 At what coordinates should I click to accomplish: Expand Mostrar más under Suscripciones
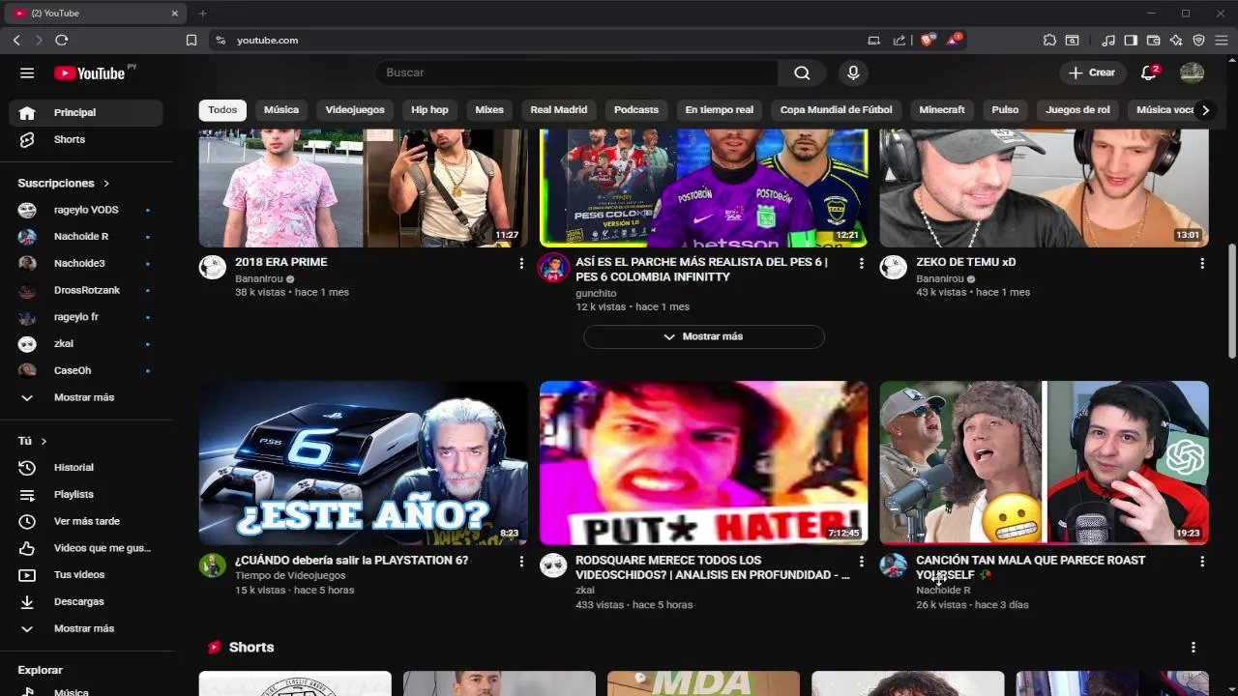tap(86, 397)
